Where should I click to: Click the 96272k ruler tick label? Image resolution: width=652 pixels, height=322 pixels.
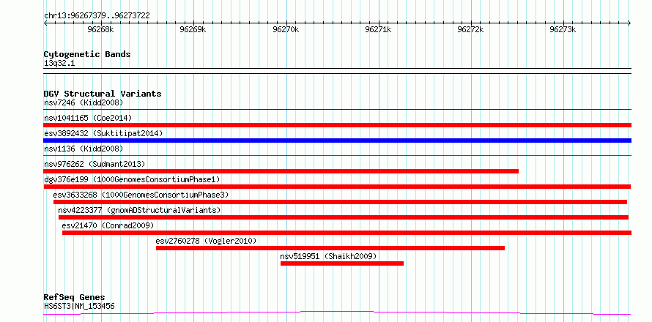(470, 29)
